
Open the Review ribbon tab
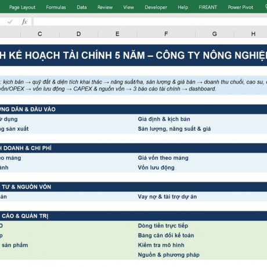105,8
